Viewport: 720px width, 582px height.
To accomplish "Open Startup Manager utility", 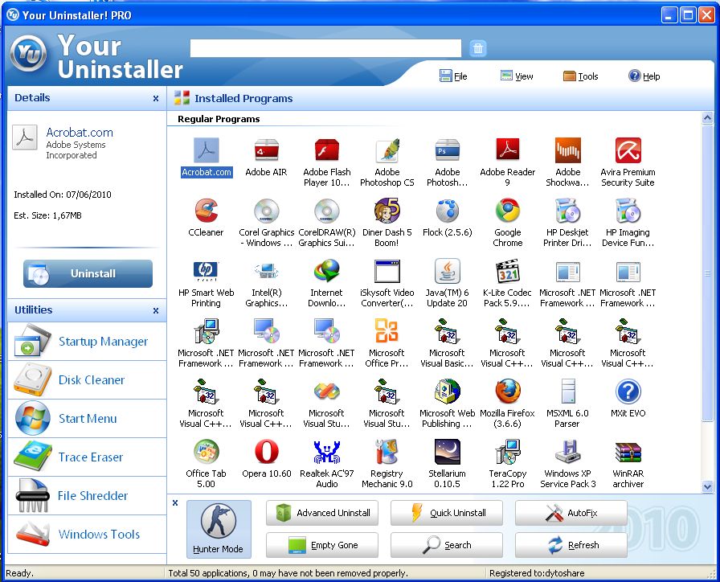I will click(88, 342).
